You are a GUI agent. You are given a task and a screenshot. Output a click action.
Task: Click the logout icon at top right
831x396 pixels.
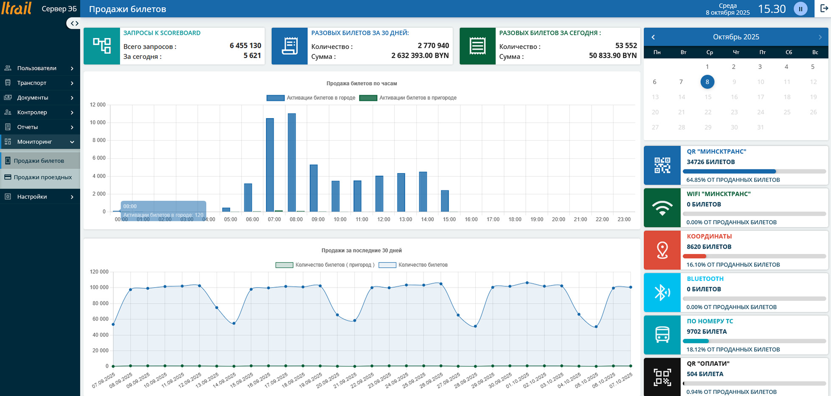click(824, 8)
